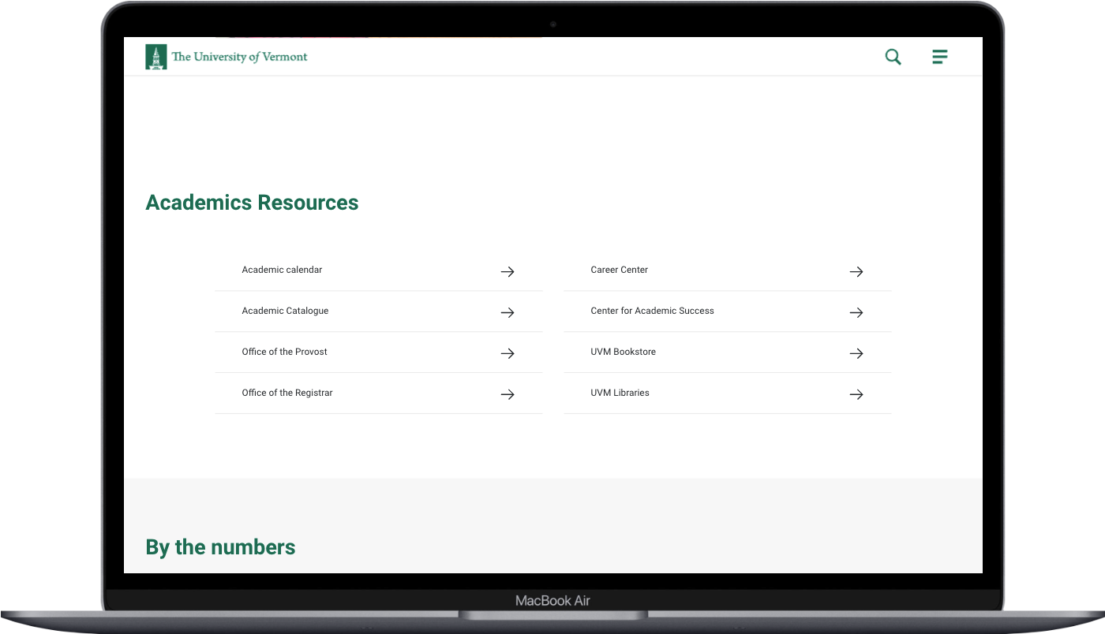This screenshot has width=1105, height=634.
Task: Click the arrow beside Academic Catalogue
Action: click(x=508, y=312)
